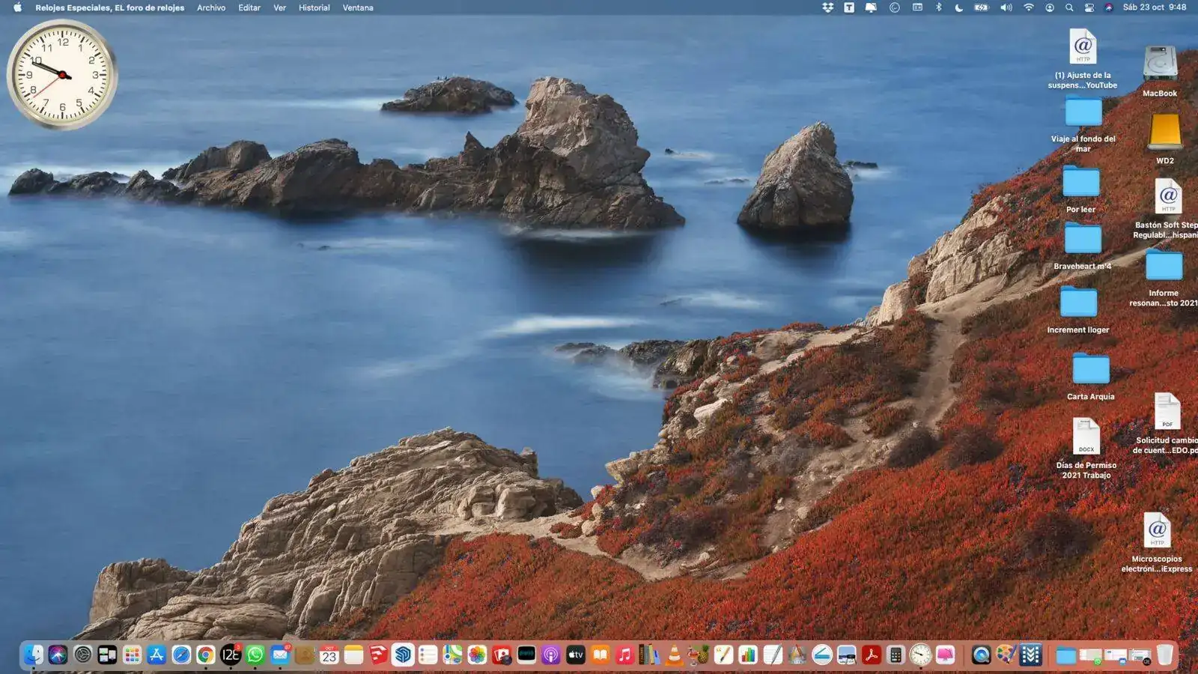Toggle Wi-Fi from the menu bar
The image size is (1198, 674).
click(1030, 7)
